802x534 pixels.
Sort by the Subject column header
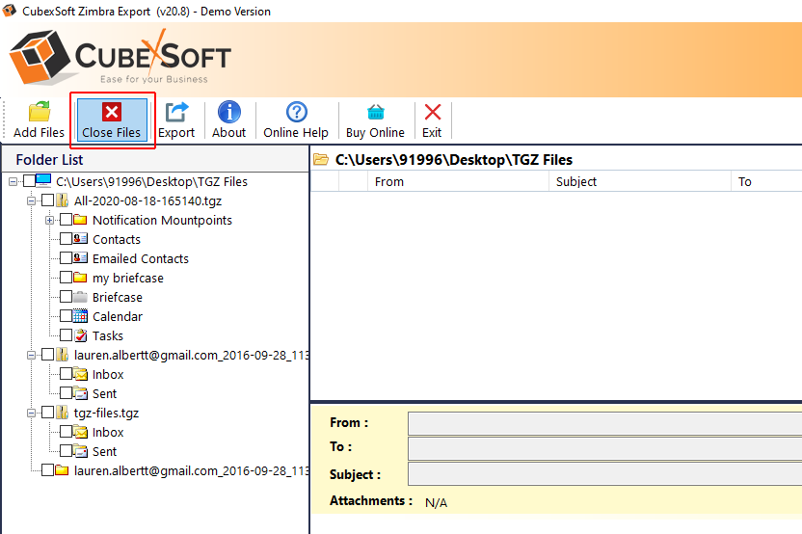pyautogui.click(x=640, y=181)
